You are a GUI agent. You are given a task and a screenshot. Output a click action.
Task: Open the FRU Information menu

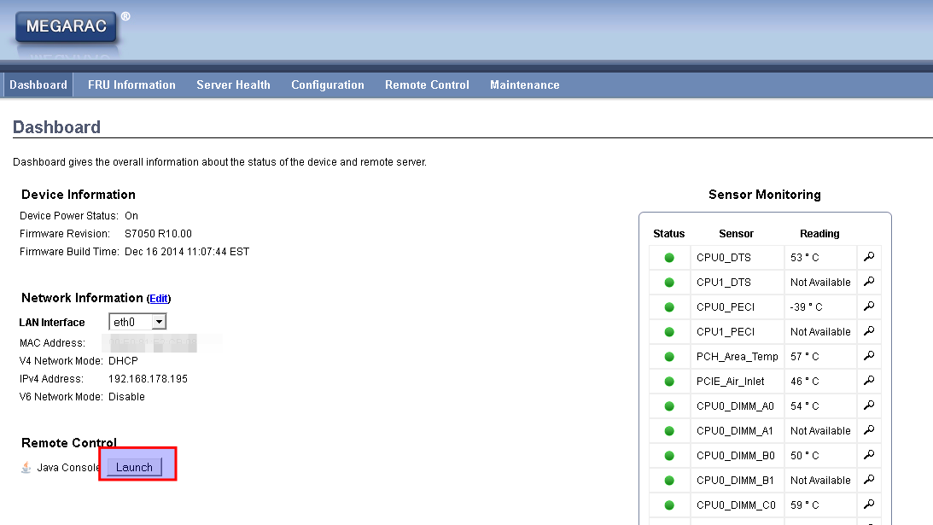tap(131, 85)
